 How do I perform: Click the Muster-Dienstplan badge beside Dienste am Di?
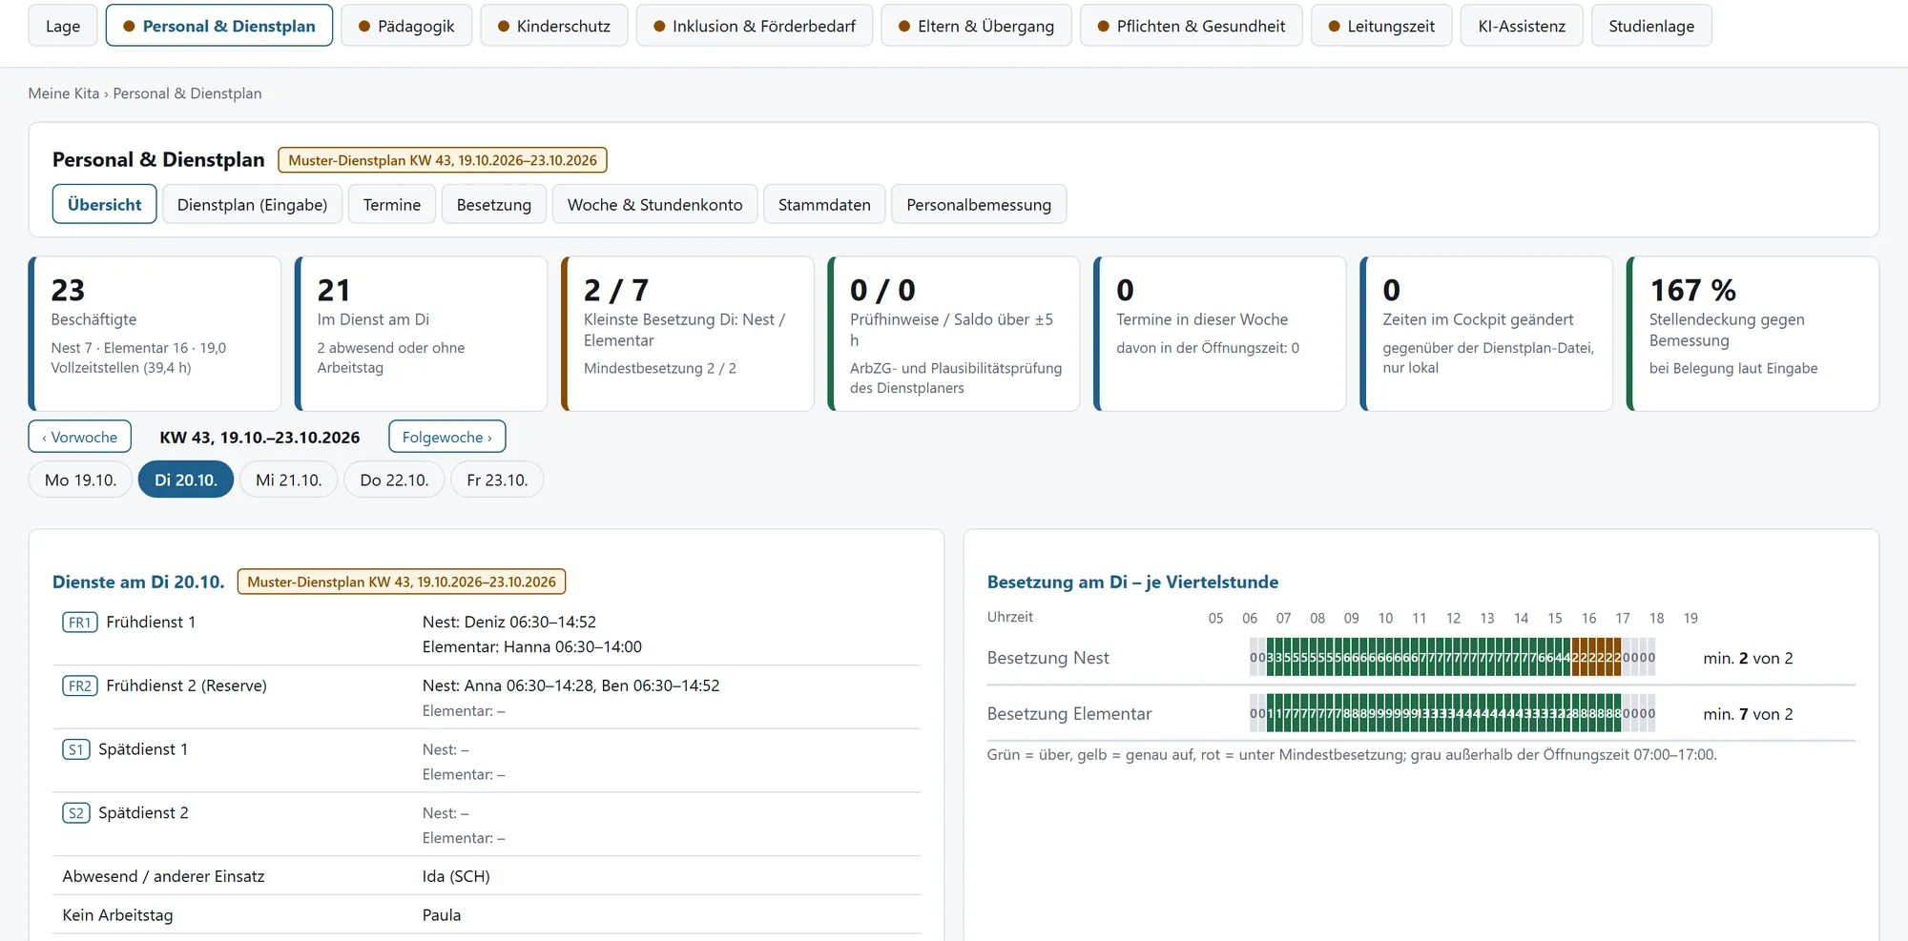[x=402, y=582]
